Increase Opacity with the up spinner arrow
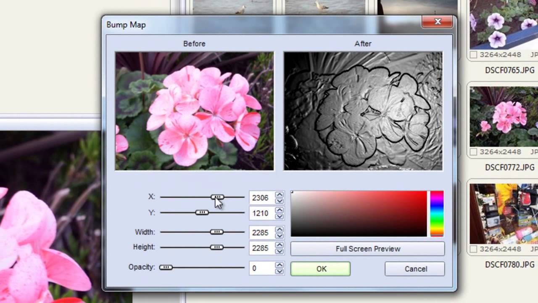This screenshot has width=538, height=303. (280, 265)
